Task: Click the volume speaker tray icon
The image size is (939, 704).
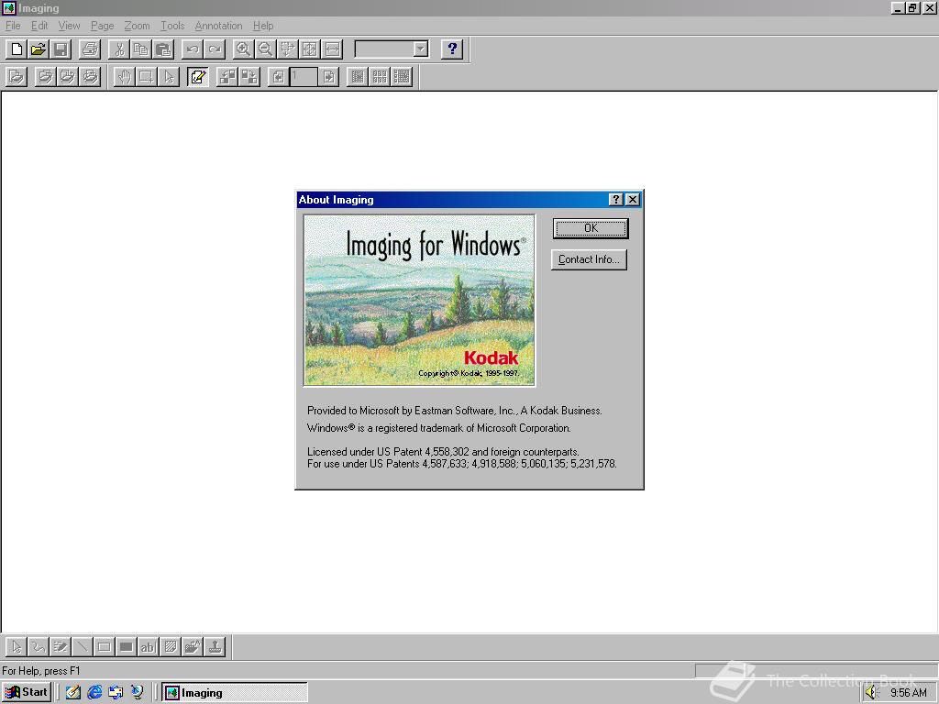Action: coord(871,693)
